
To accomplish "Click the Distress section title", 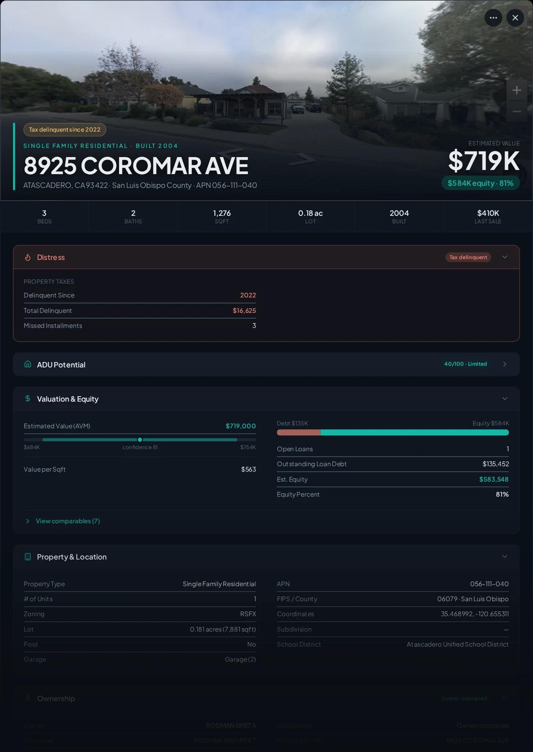I will (x=51, y=257).
